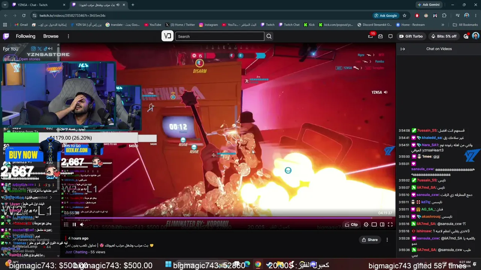
Task: Click the Twitch logo home icon
Action: point(6,36)
